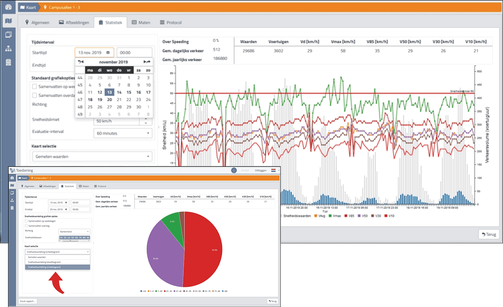This screenshot has height=307, width=503.
Task: Advance calendar popup to next month
Action: (x=147, y=61)
